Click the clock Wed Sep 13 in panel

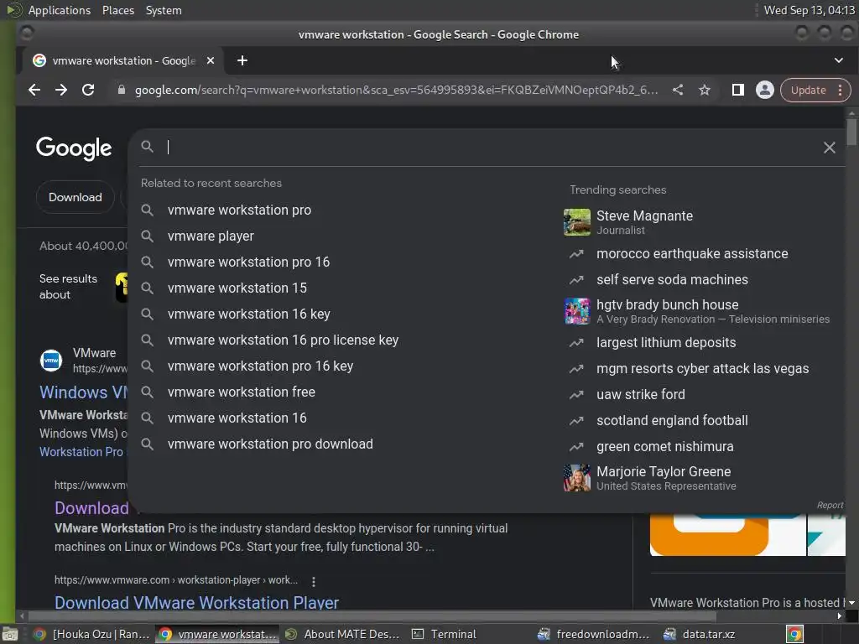(810, 10)
